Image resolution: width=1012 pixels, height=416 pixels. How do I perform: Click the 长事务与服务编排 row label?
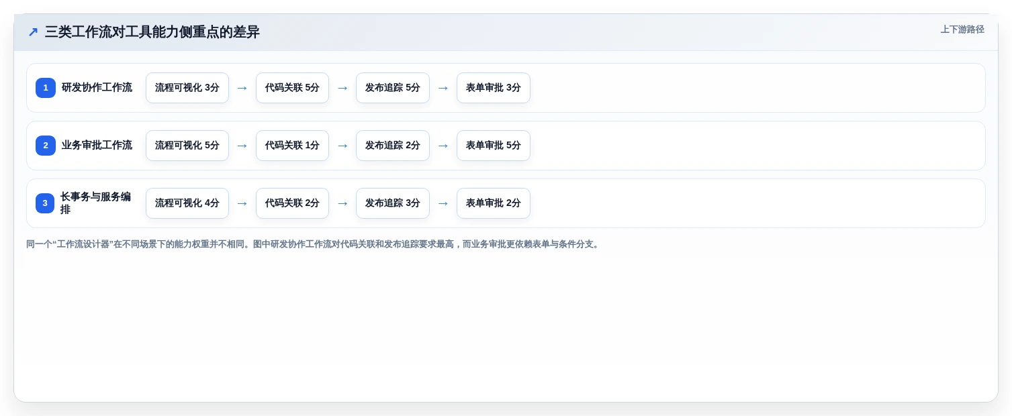pos(96,203)
